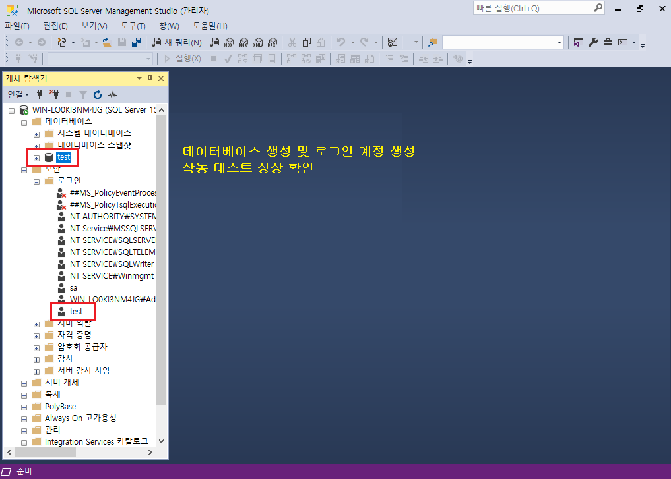The height and width of the screenshot is (479, 671).
Task: Collapse the 데이터베이스 folder node
Action: click(24, 123)
